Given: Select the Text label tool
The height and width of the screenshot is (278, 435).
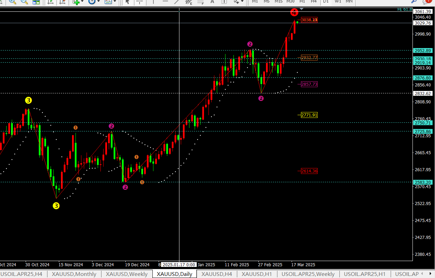Looking at the screenshot, I should 212,2.
